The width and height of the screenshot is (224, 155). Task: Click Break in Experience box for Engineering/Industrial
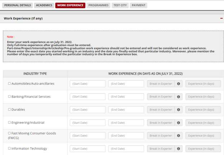tap(161, 123)
